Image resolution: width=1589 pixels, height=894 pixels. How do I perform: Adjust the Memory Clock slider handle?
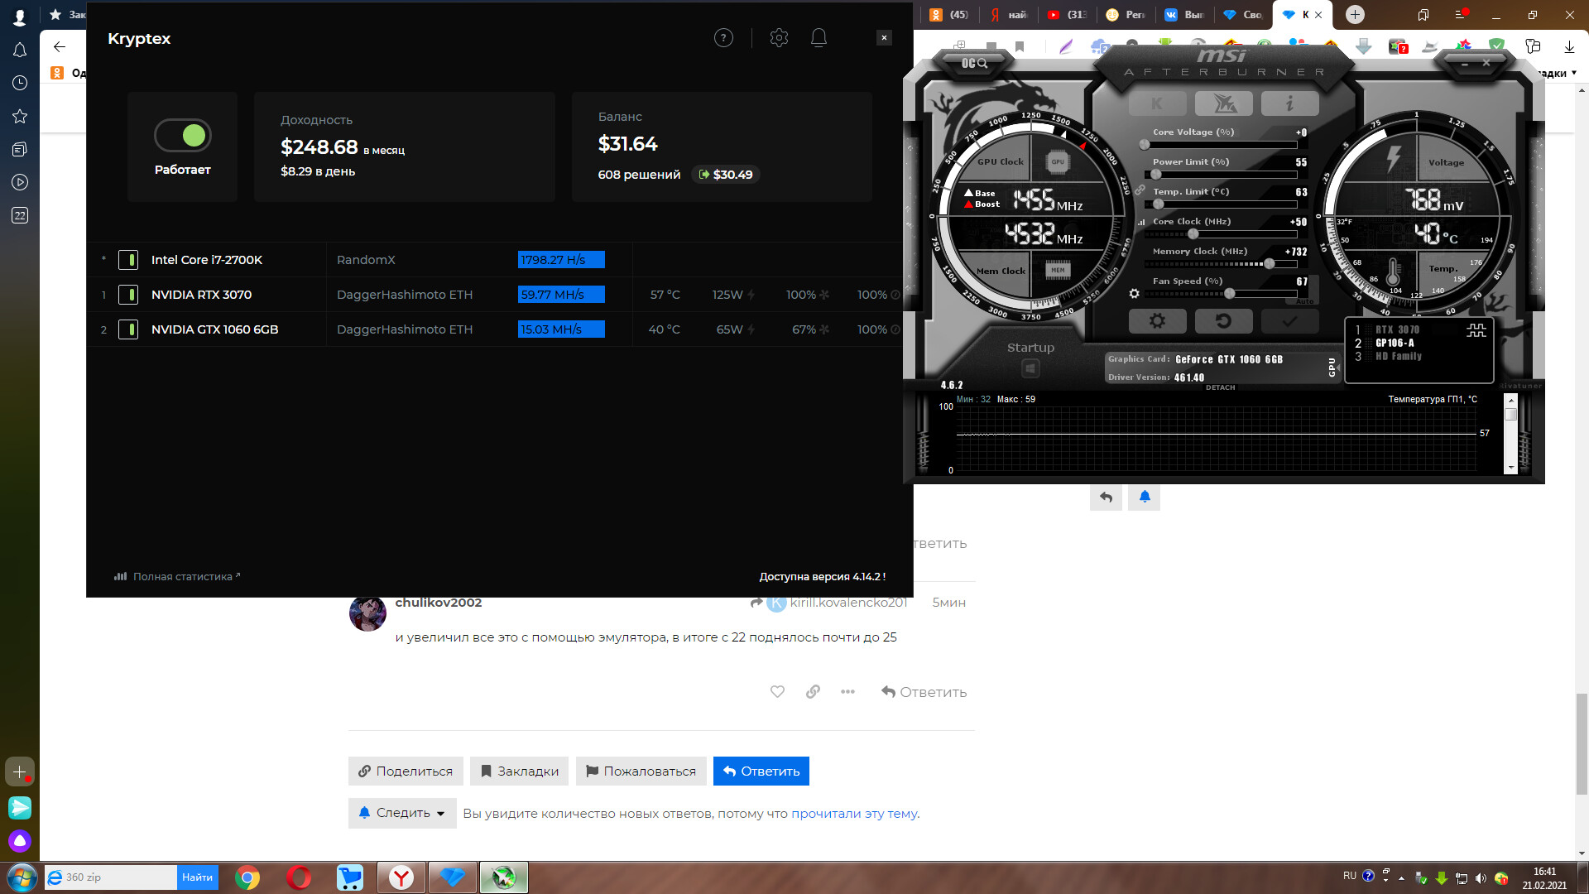pos(1269,264)
